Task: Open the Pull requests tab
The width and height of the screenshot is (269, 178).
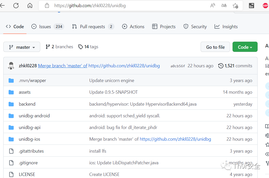Action: [x=93, y=27]
